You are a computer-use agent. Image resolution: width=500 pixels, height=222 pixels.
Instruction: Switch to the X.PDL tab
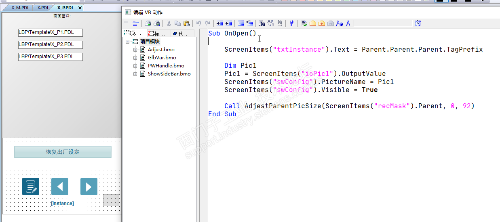click(x=43, y=8)
